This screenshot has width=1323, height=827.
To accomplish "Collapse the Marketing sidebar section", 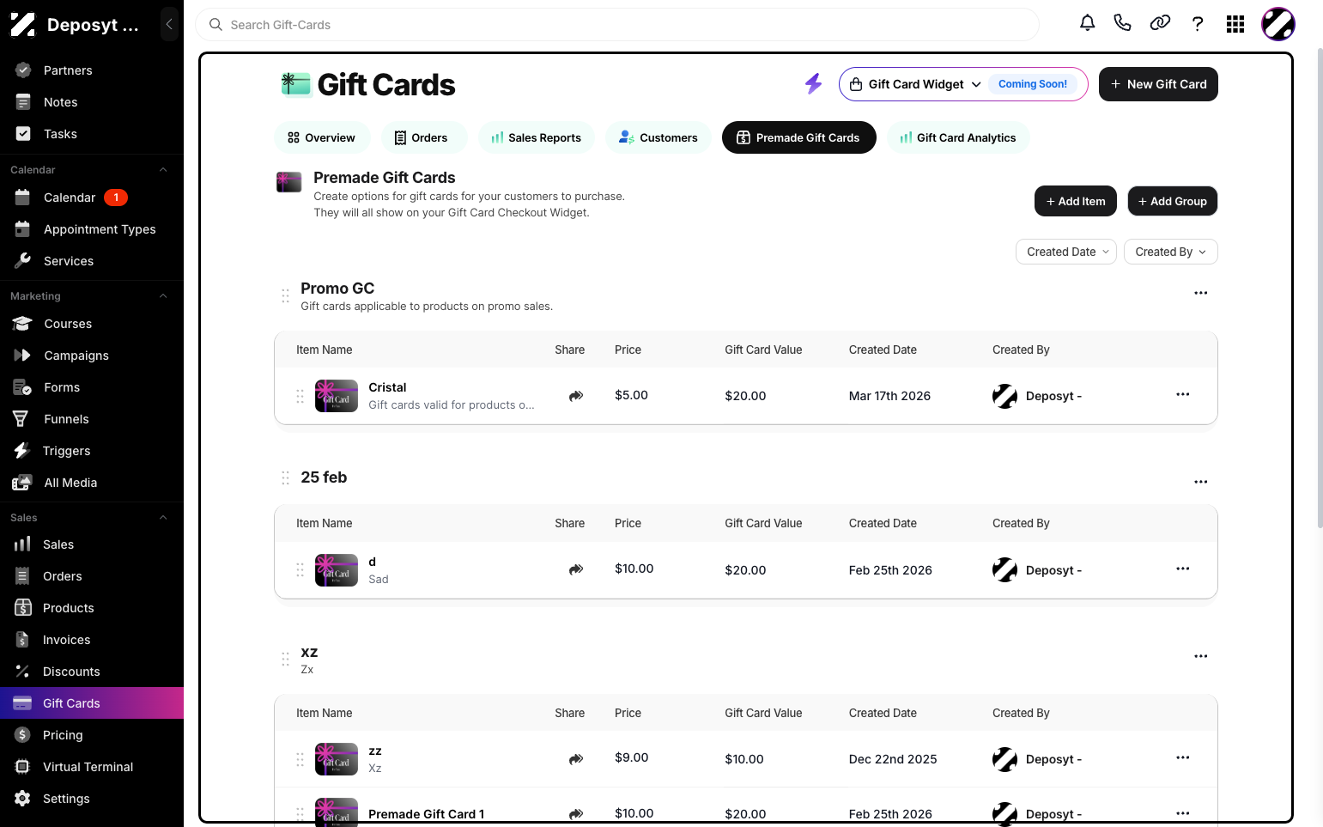I will [x=163, y=296].
